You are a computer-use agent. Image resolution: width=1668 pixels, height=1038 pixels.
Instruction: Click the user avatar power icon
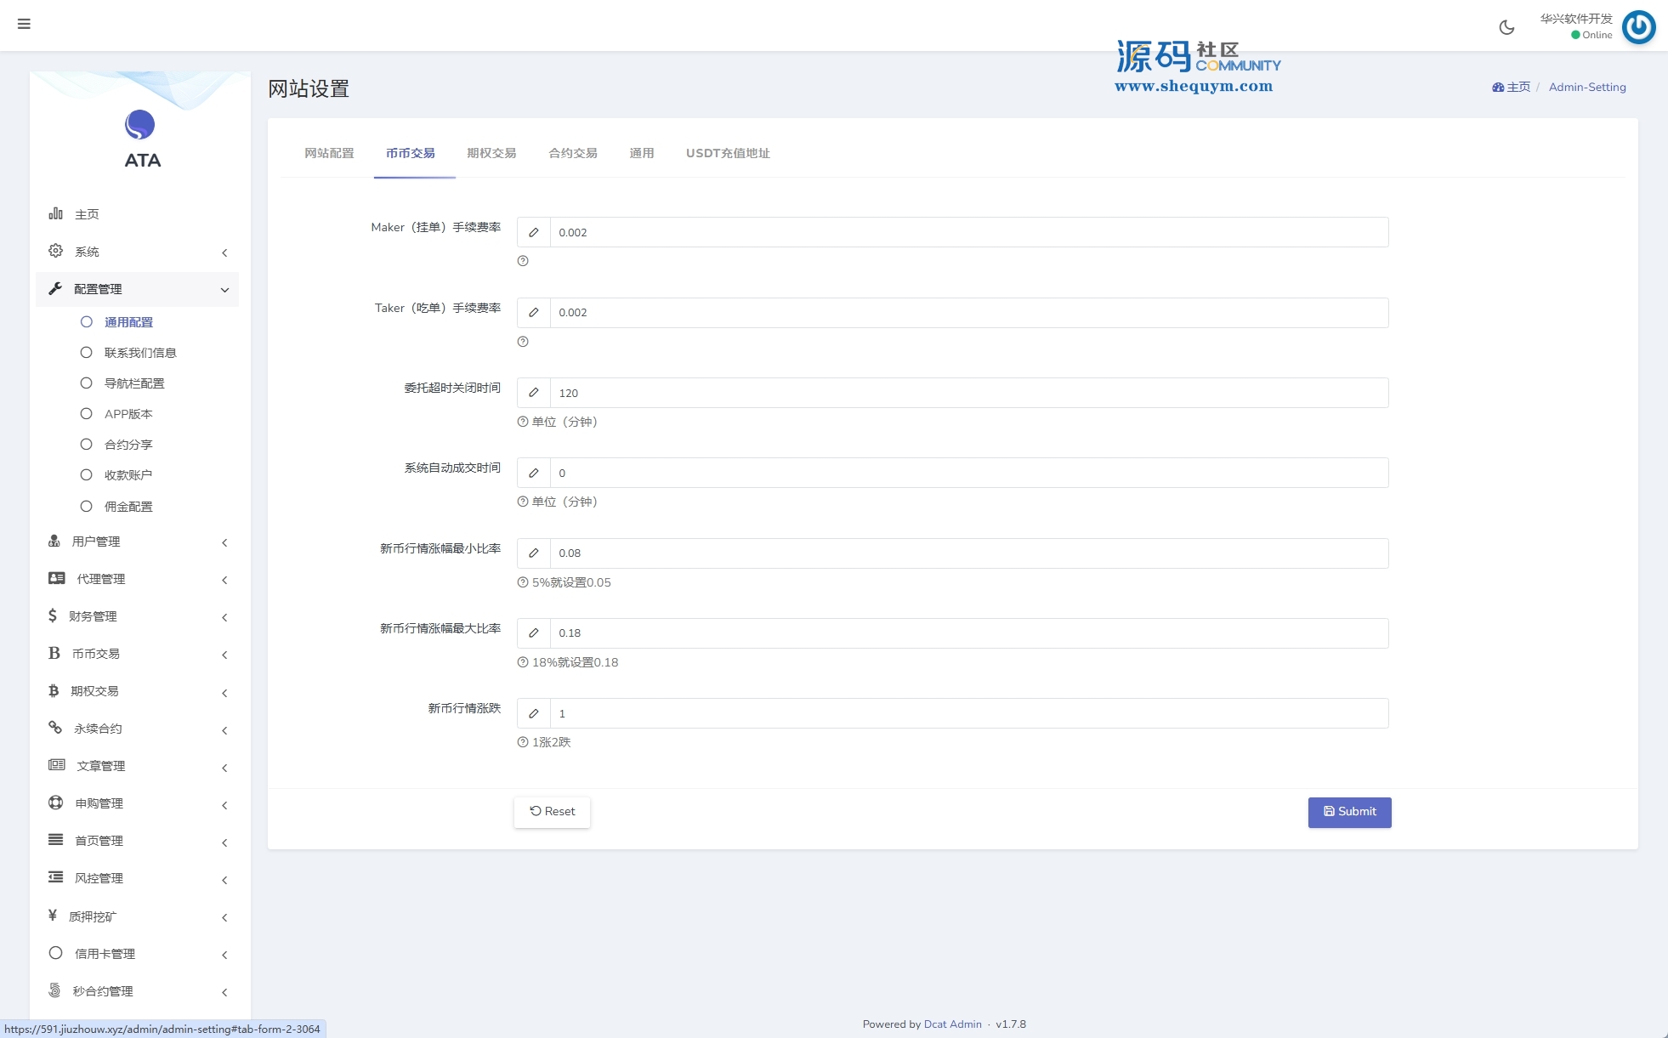pyautogui.click(x=1638, y=27)
